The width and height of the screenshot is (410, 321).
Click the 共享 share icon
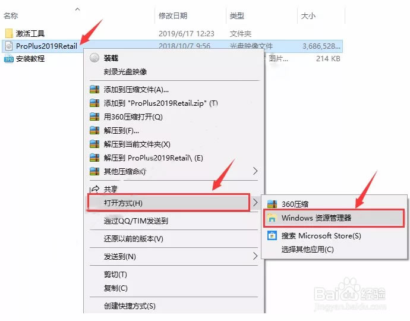(x=94, y=189)
